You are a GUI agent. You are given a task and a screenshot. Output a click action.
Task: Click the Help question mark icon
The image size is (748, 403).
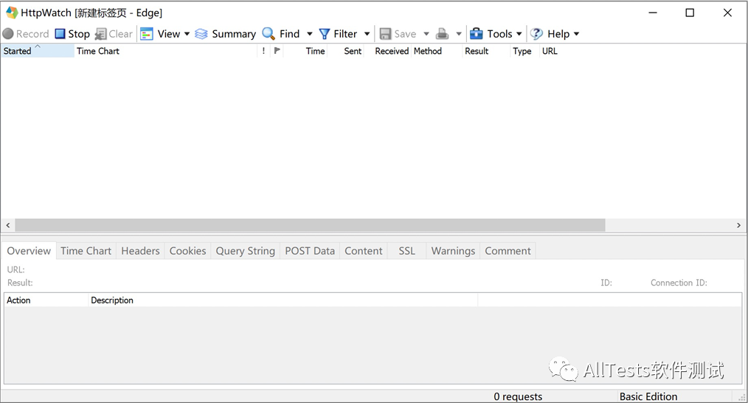[537, 34]
